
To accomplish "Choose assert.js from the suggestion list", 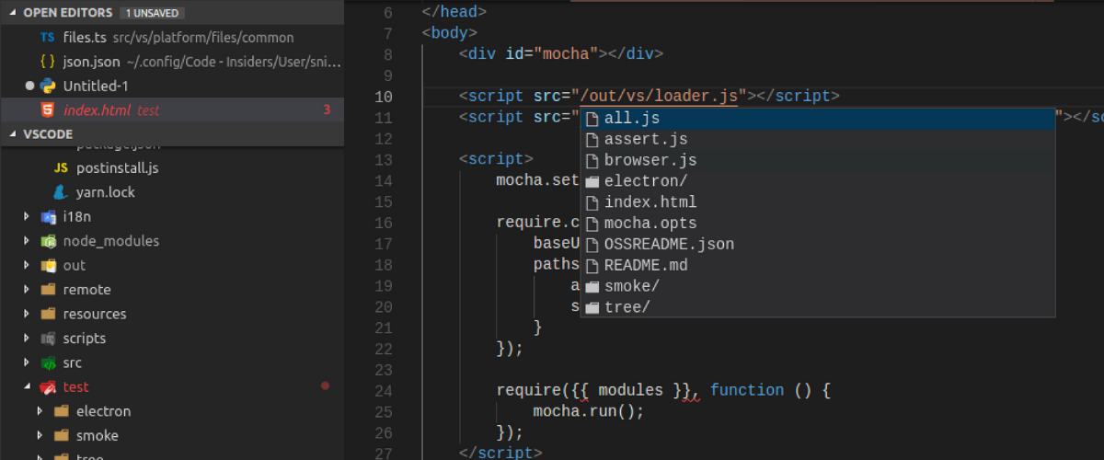I will tap(817, 140).
